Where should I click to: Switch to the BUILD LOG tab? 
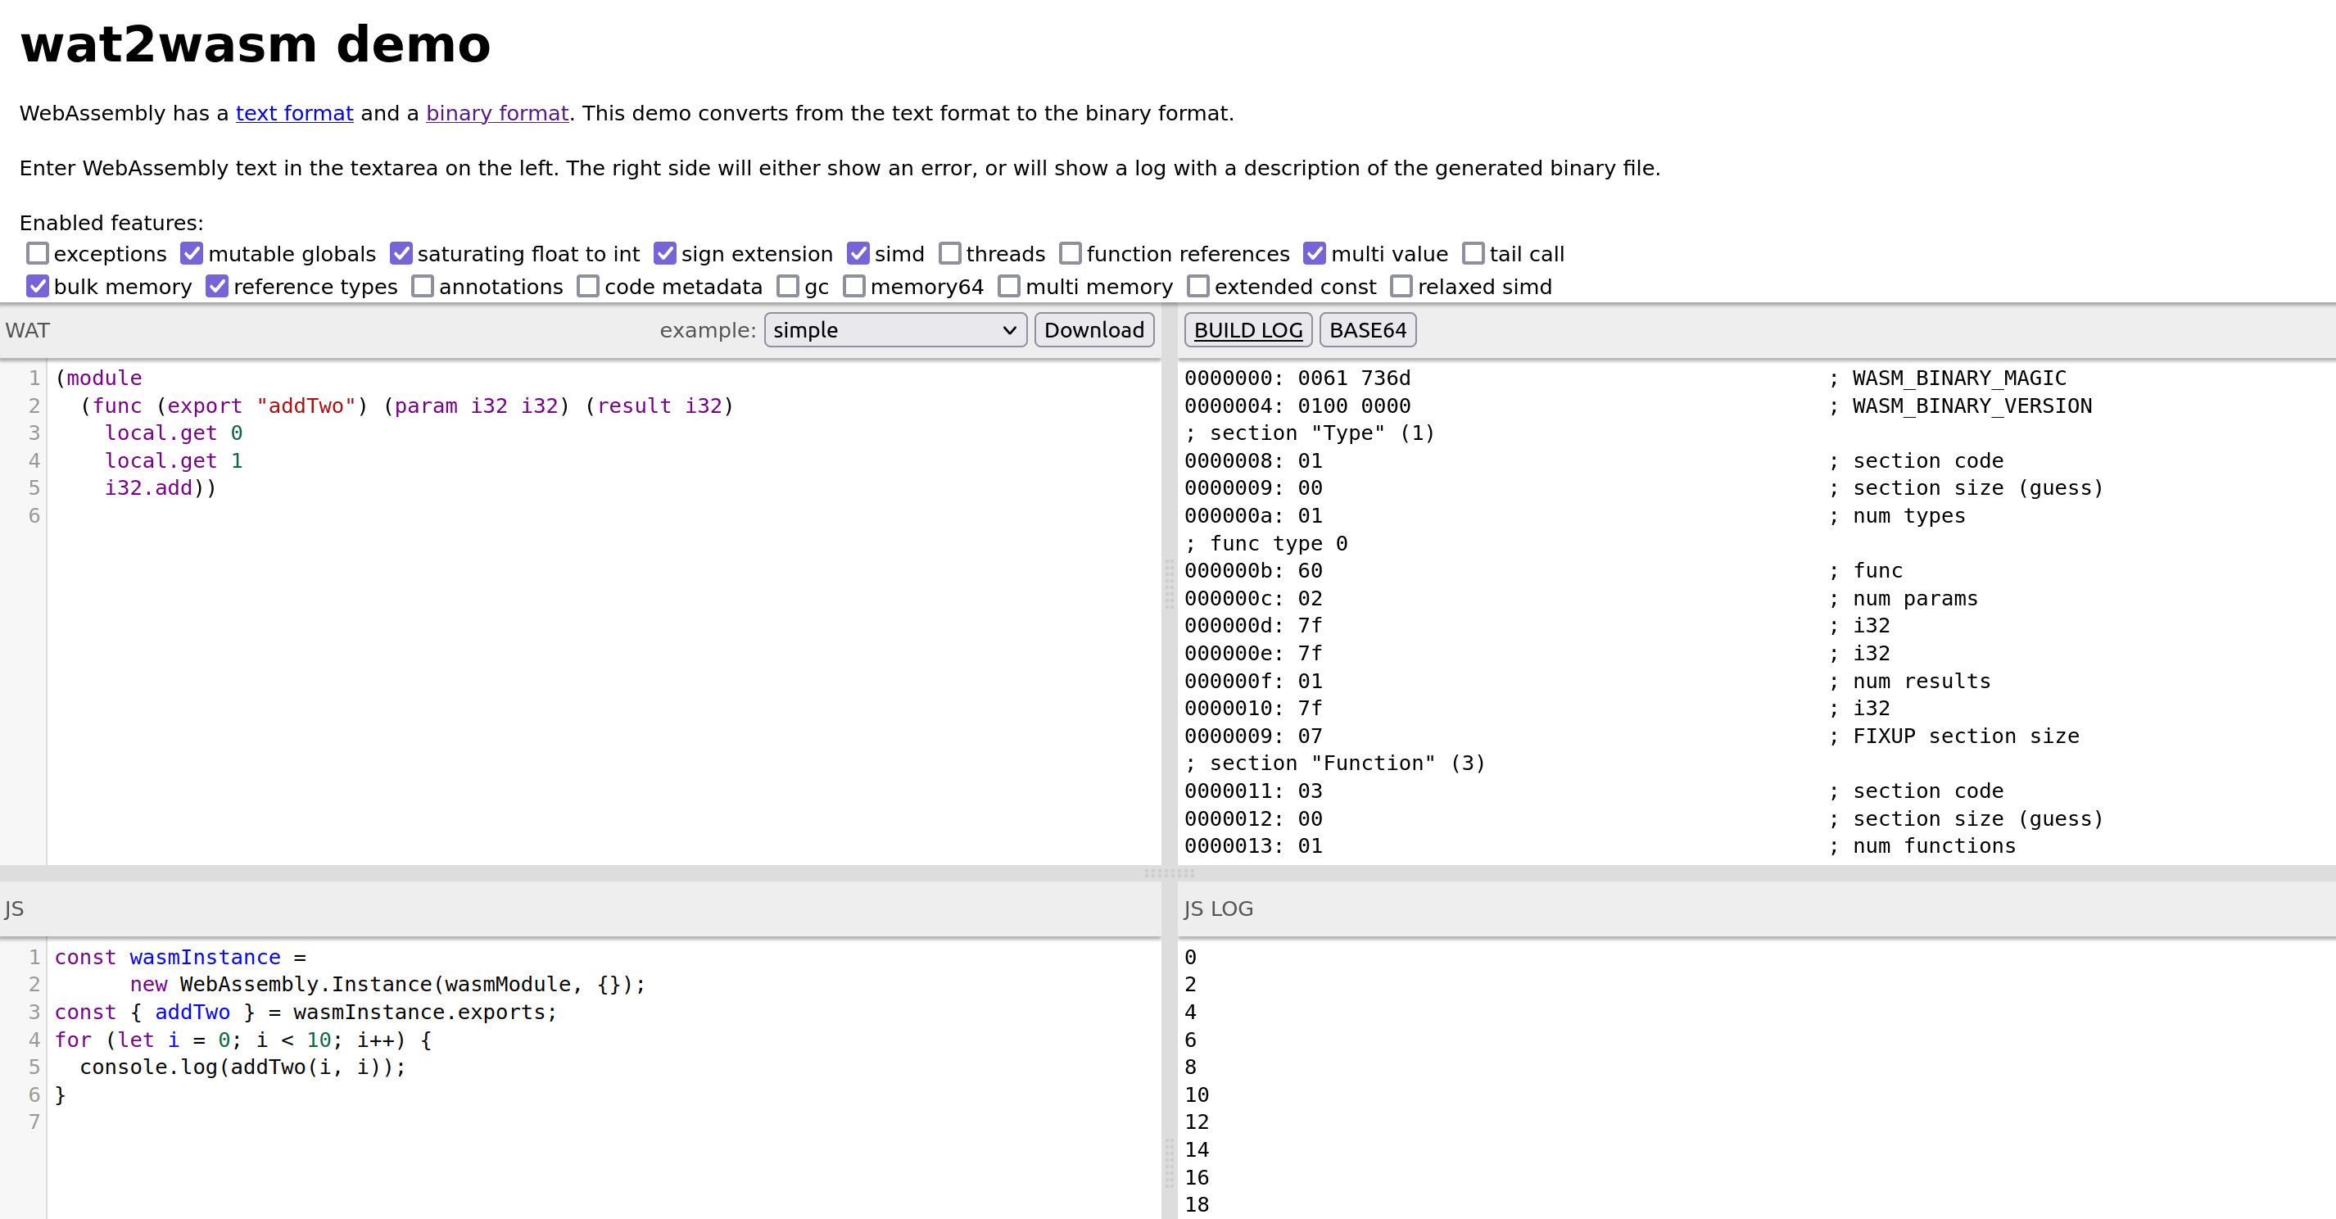1247,330
